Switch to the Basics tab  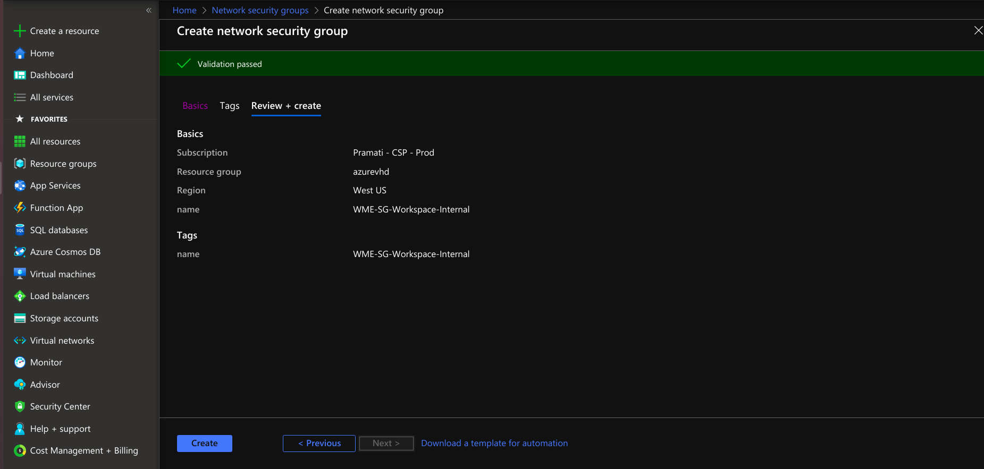coord(195,106)
